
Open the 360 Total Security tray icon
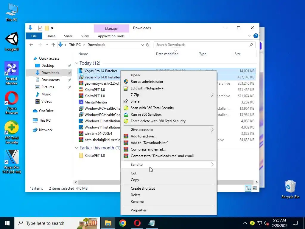coord(252,223)
